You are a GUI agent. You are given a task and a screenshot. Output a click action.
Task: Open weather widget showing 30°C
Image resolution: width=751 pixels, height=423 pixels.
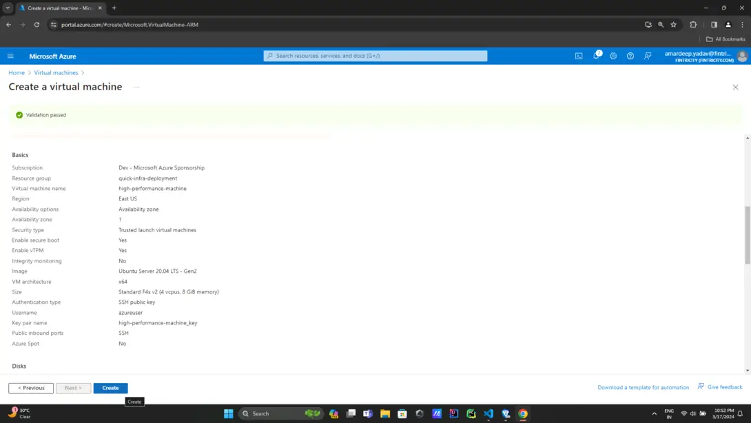(x=19, y=413)
